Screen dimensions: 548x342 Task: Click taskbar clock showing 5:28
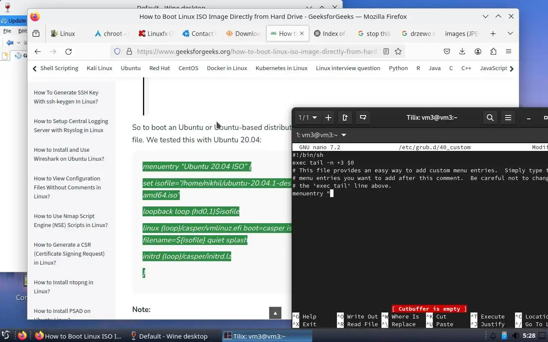point(529,336)
